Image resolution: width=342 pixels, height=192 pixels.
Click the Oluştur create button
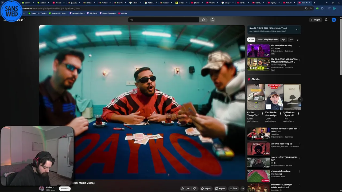[x=315, y=20]
